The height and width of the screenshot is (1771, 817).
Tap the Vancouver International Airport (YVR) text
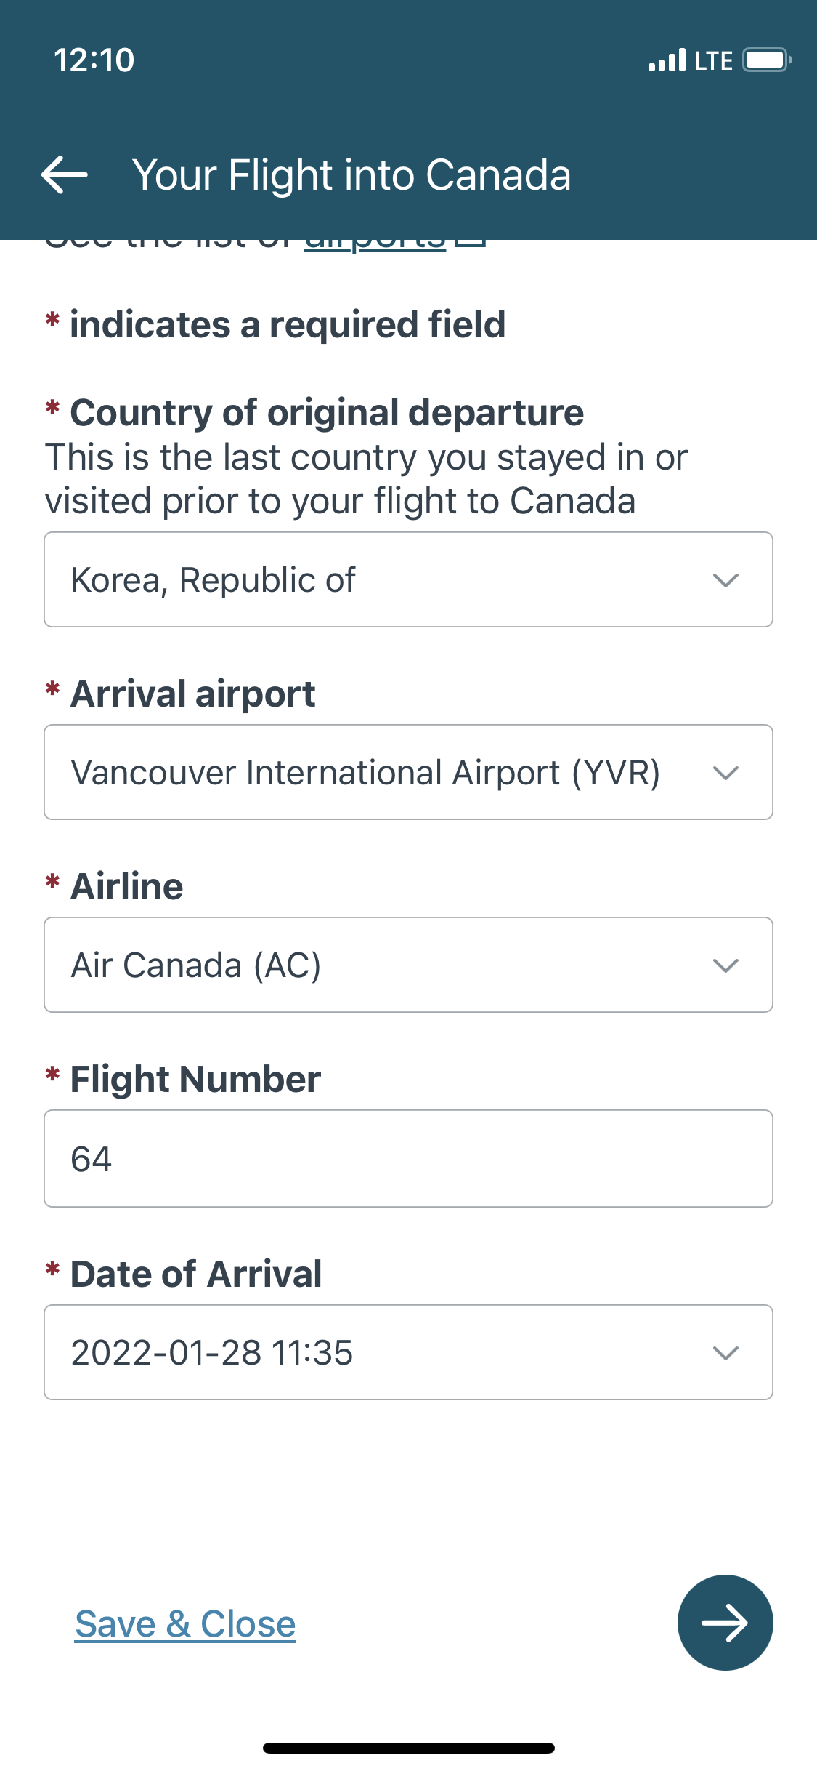365,772
